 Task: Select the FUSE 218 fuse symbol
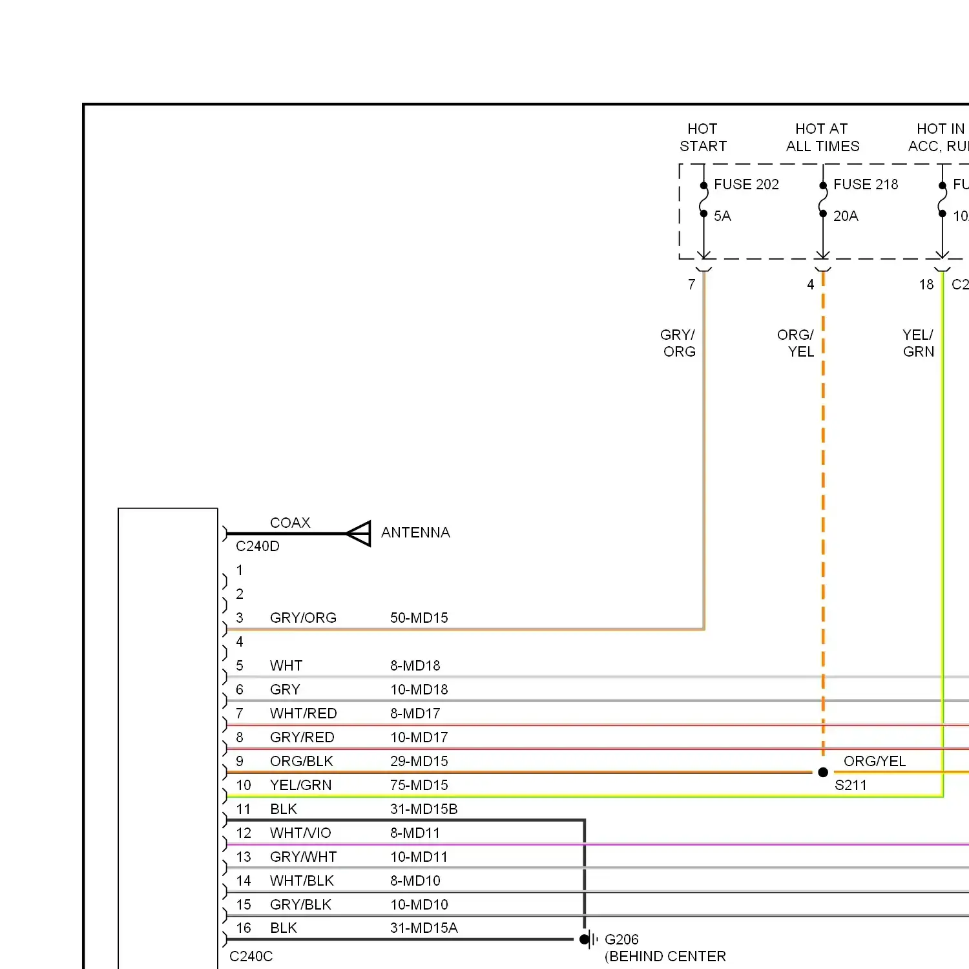tap(823, 200)
